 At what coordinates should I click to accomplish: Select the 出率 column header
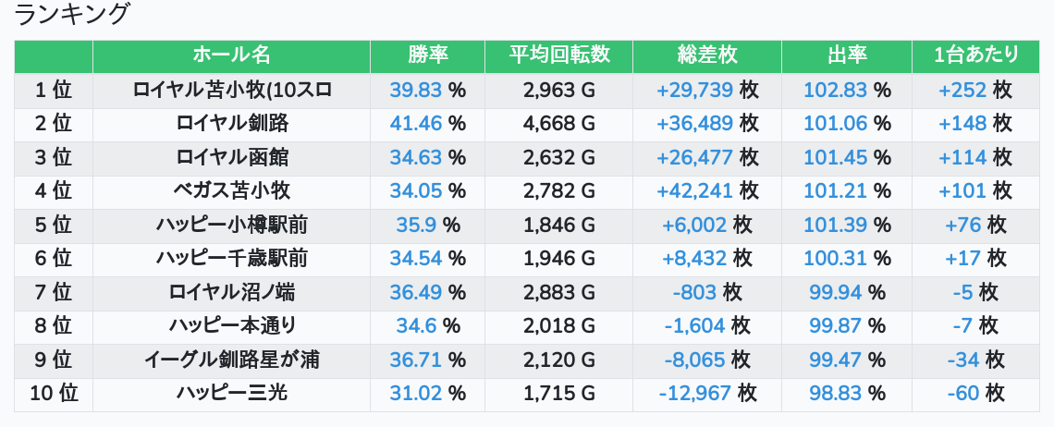coord(846,55)
